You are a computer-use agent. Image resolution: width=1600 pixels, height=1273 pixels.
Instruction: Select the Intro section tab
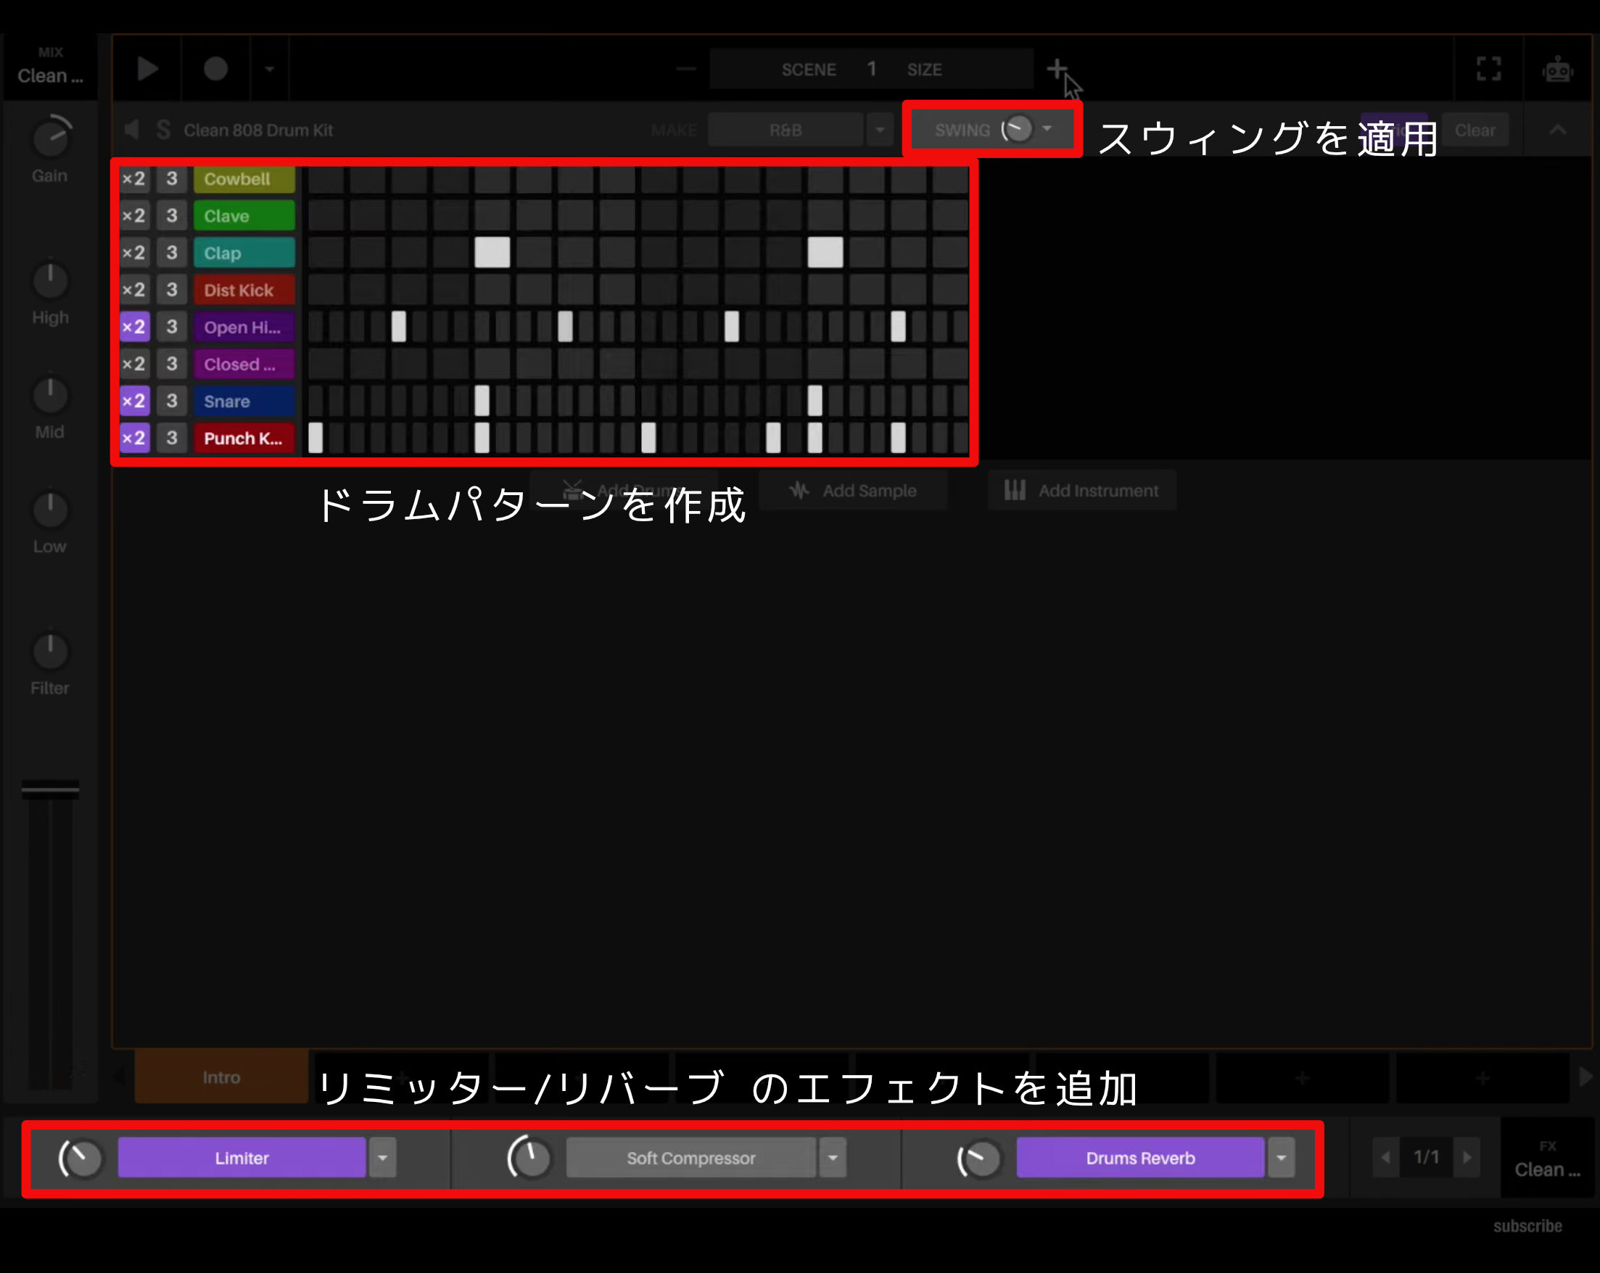[x=220, y=1077]
